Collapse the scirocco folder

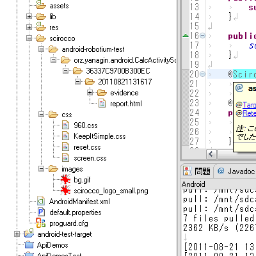[x=29, y=38]
